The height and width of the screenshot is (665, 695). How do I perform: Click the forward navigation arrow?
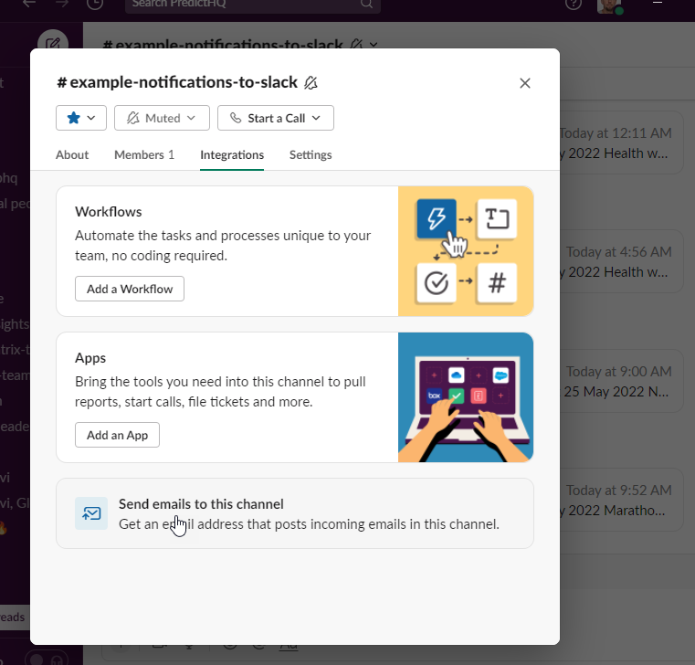(62, 4)
